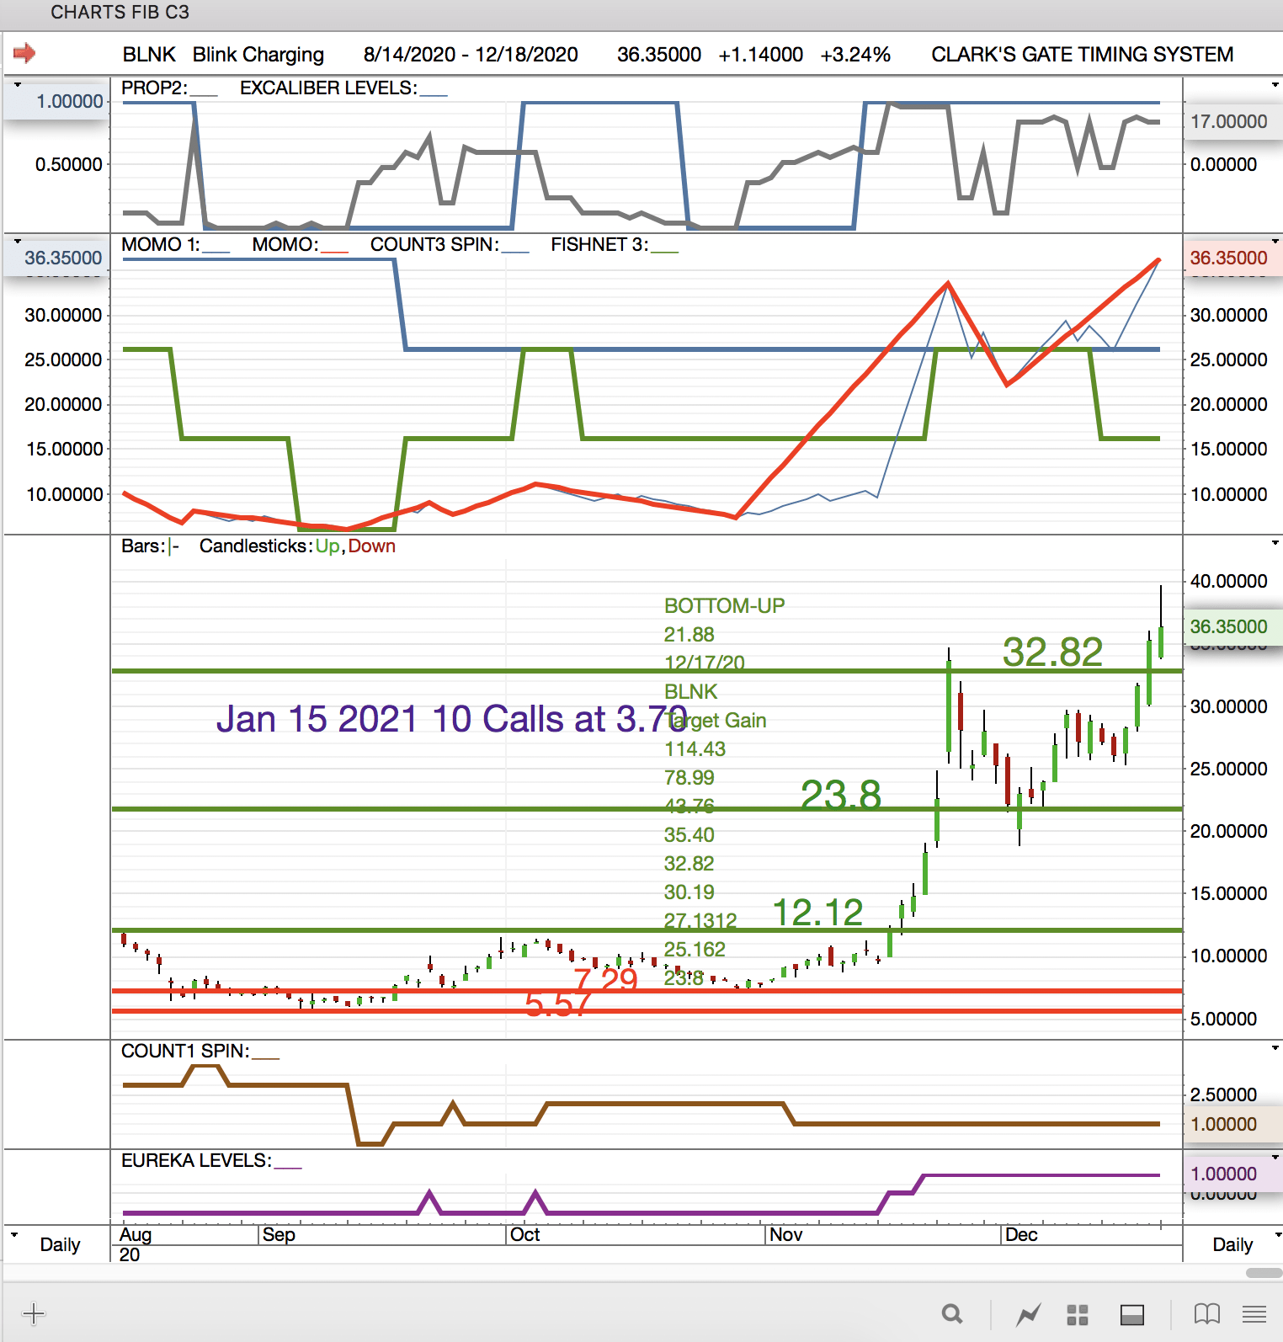Click the +3.24% percent change value

tap(855, 55)
